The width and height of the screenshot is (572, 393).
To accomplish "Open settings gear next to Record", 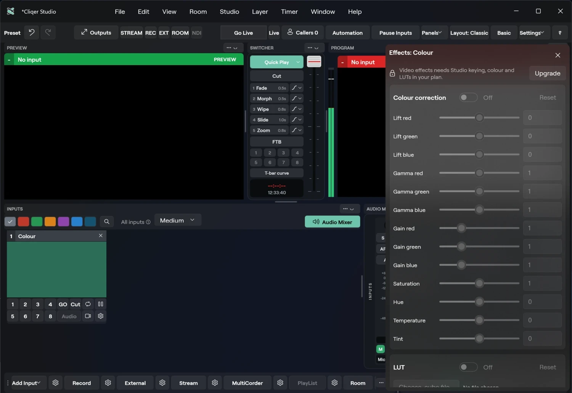I will [x=108, y=383].
